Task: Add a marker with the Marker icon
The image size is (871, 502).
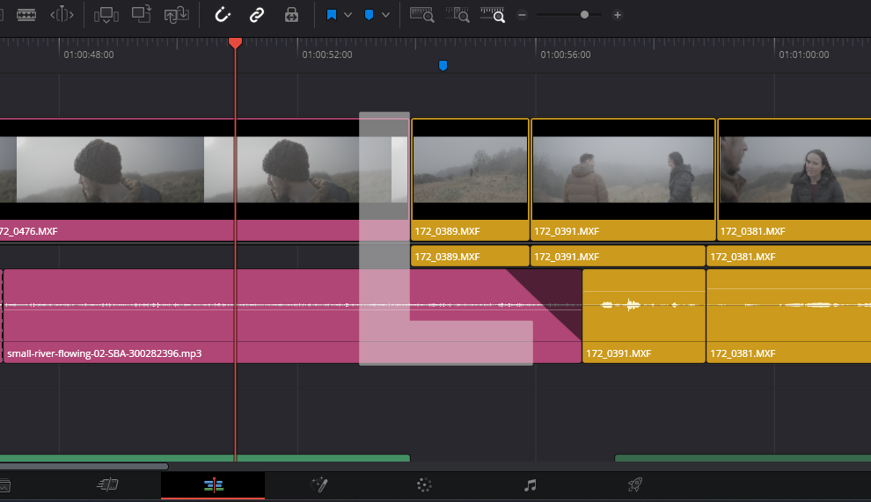Action: (x=370, y=15)
